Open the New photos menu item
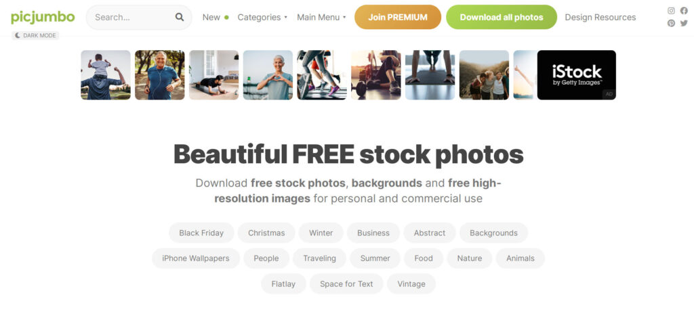The image size is (694, 316). tap(215, 17)
